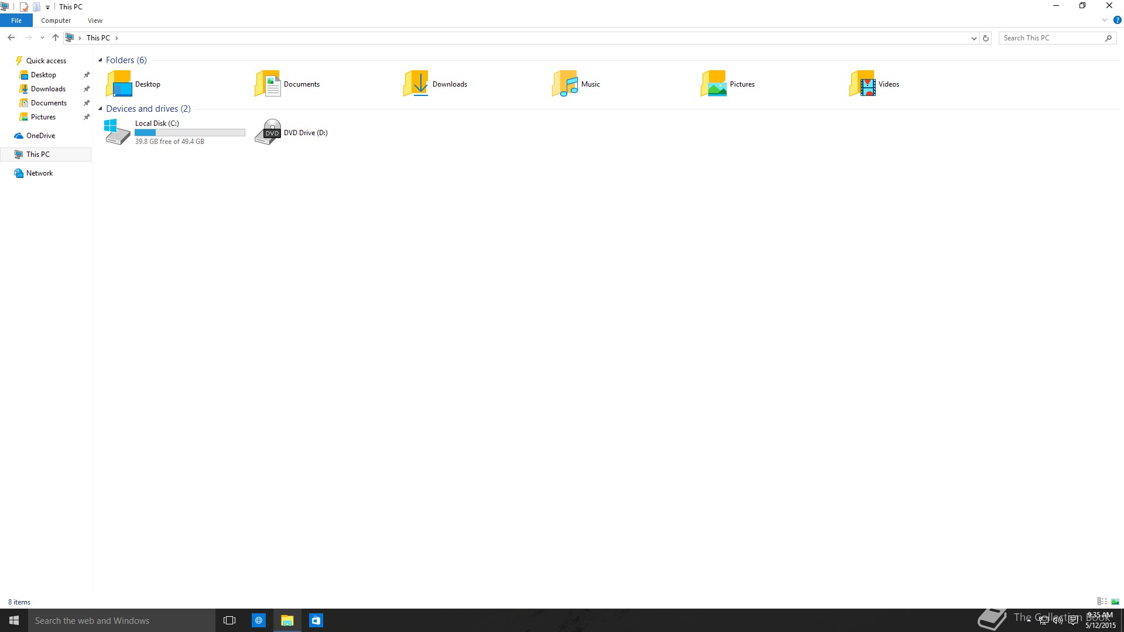Go back with the Back arrow
The width and height of the screenshot is (1124, 632).
(x=11, y=37)
